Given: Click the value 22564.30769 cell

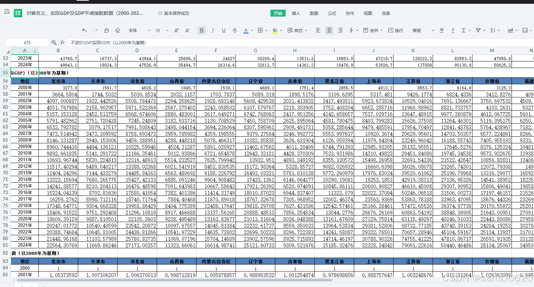Looking at the screenshot, I should point(58,245).
